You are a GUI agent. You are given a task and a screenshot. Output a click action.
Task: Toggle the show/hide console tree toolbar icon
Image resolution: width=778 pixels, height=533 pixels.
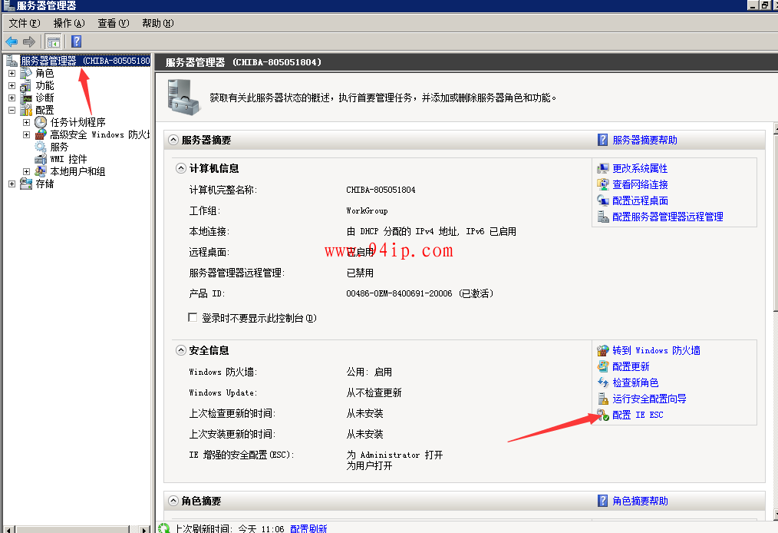(x=54, y=41)
